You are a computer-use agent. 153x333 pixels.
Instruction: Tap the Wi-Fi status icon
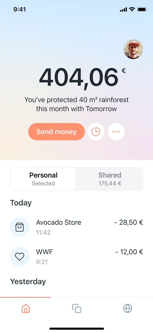coord(132,9)
